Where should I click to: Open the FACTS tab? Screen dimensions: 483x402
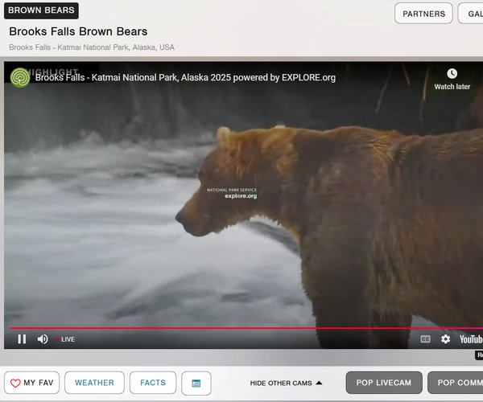coord(153,383)
